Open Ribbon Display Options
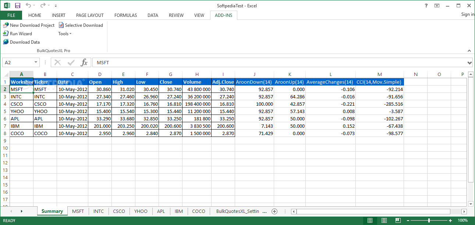The image size is (475, 225). pyautogui.click(x=437, y=6)
